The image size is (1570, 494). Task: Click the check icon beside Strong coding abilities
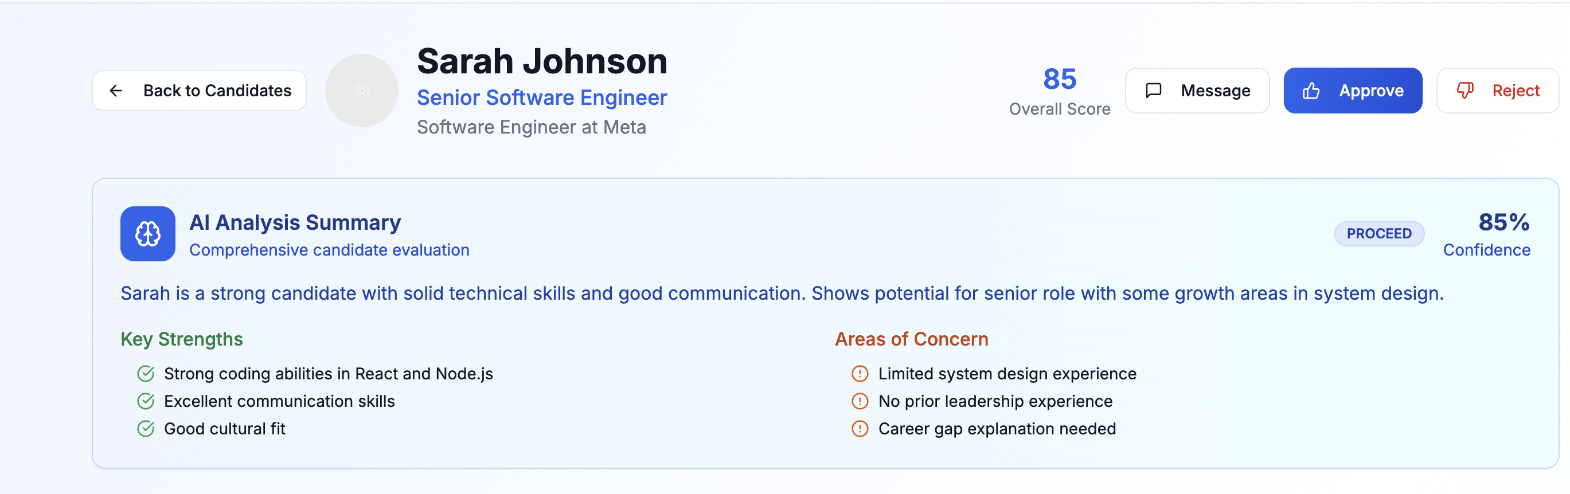click(146, 374)
